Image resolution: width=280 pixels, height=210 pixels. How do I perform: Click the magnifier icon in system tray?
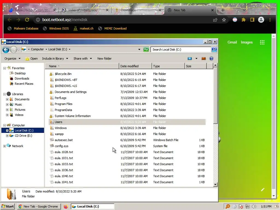tap(228, 206)
